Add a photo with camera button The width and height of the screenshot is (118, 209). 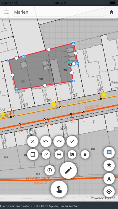click(x=72, y=154)
